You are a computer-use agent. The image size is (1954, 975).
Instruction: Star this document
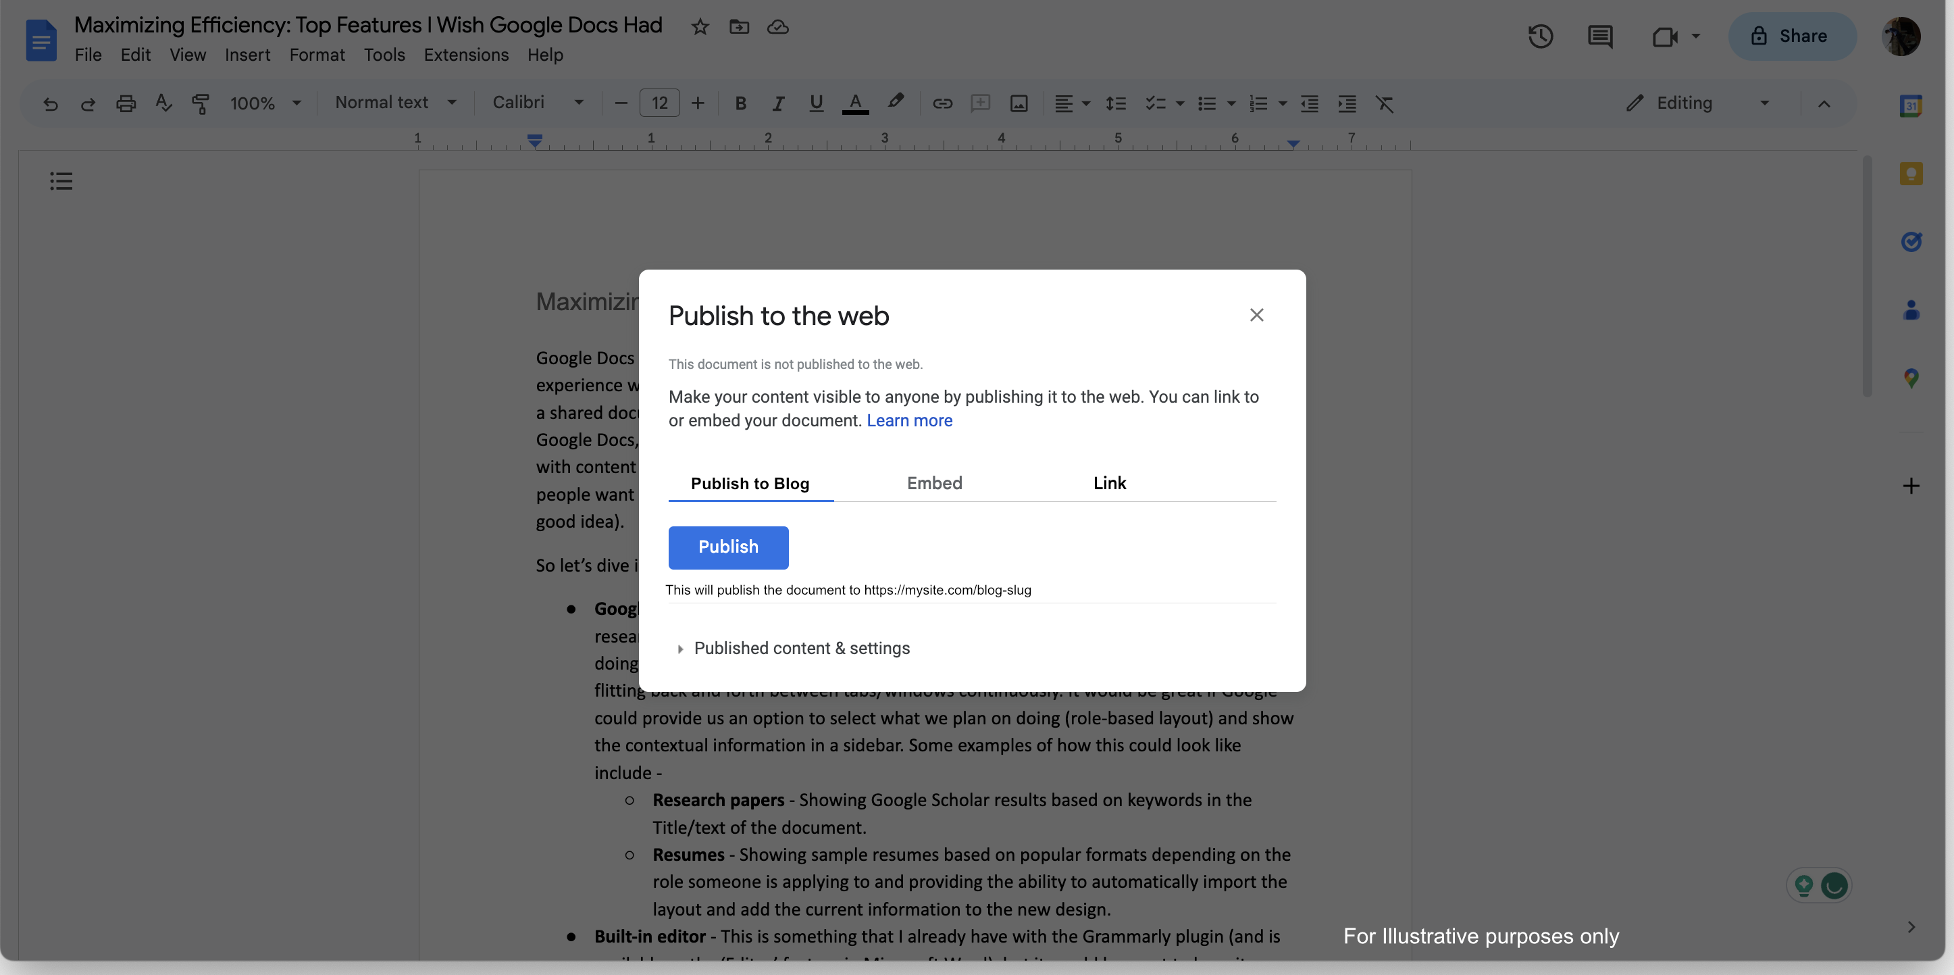699,27
